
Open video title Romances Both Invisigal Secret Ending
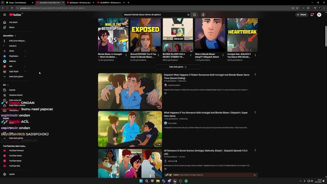click(x=206, y=76)
